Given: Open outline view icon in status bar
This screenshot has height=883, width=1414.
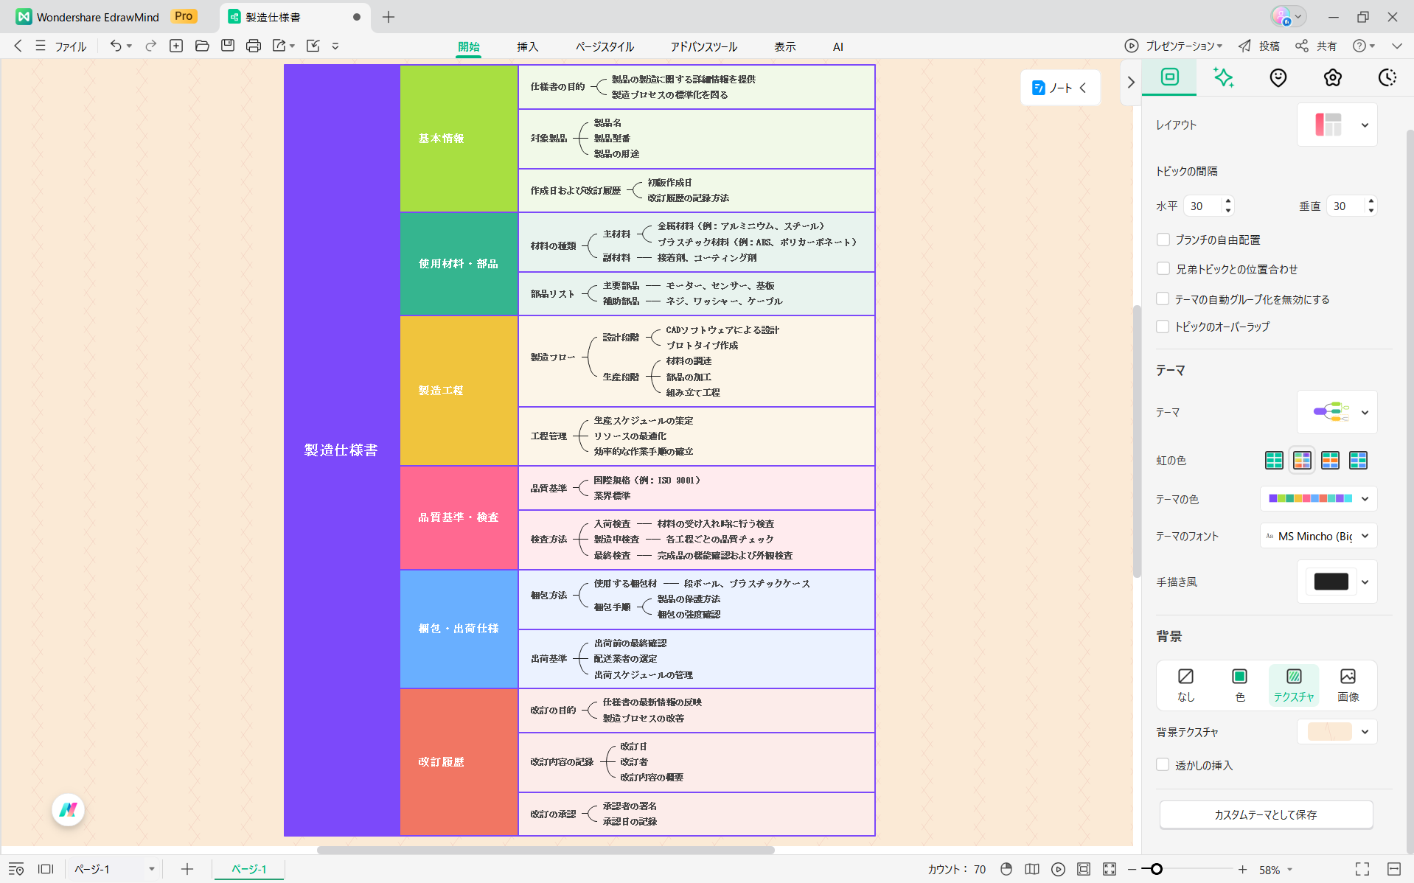Looking at the screenshot, I should [x=16, y=869].
